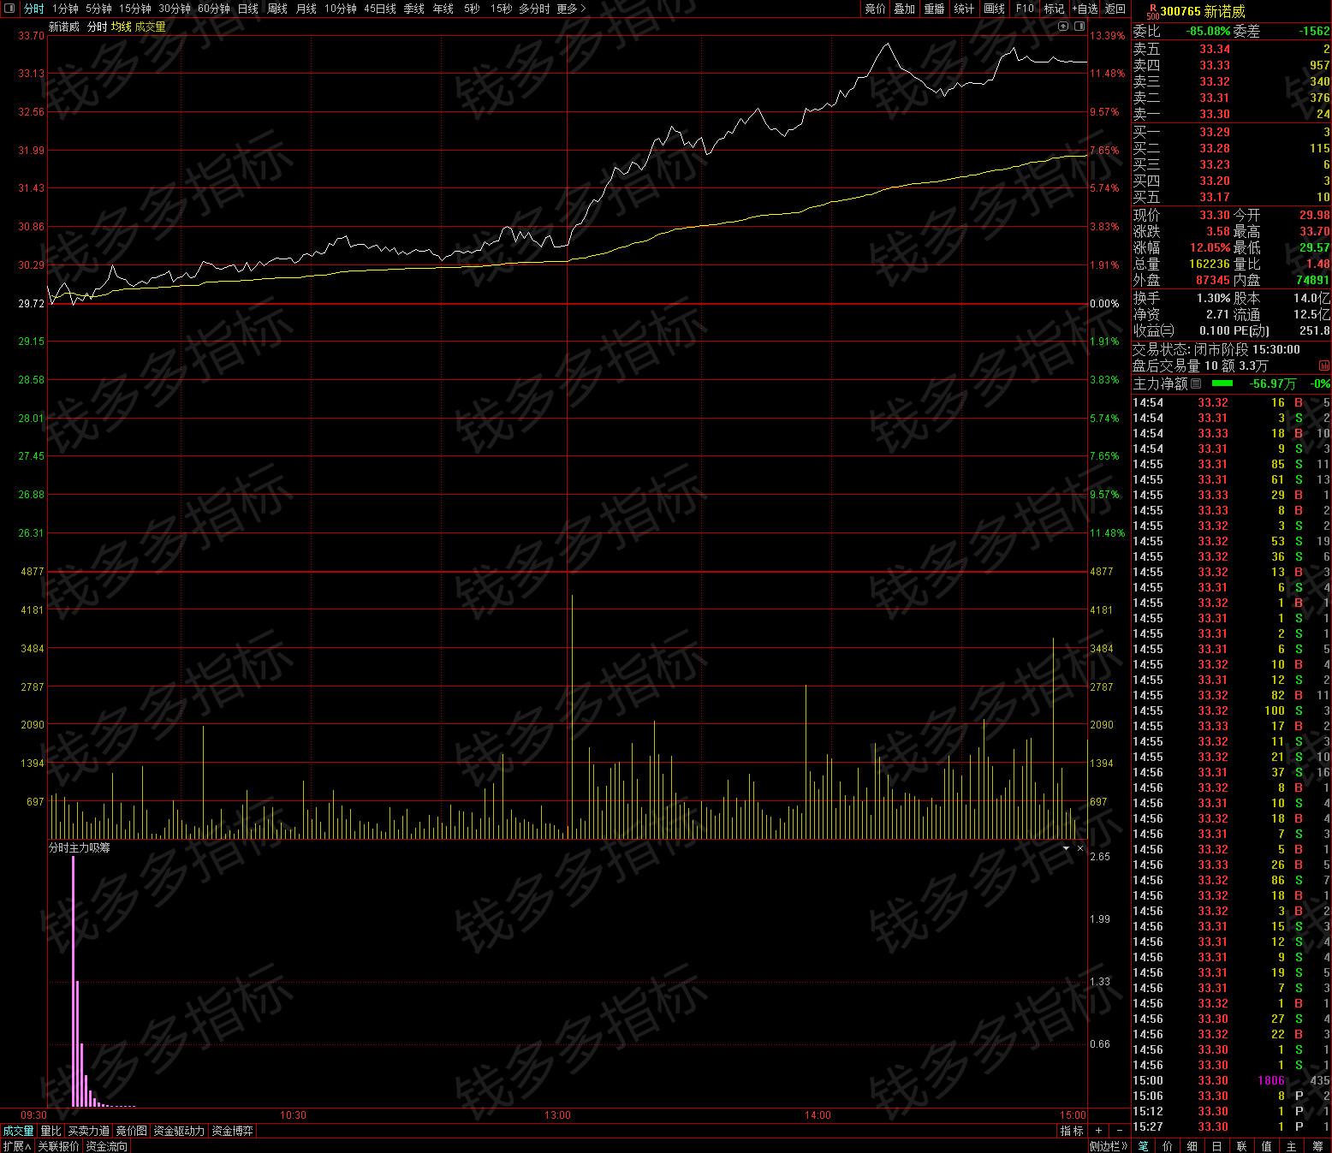This screenshot has height=1153, width=1332.
Task: Open the main force net amount list icon
Action: pos(1196,383)
